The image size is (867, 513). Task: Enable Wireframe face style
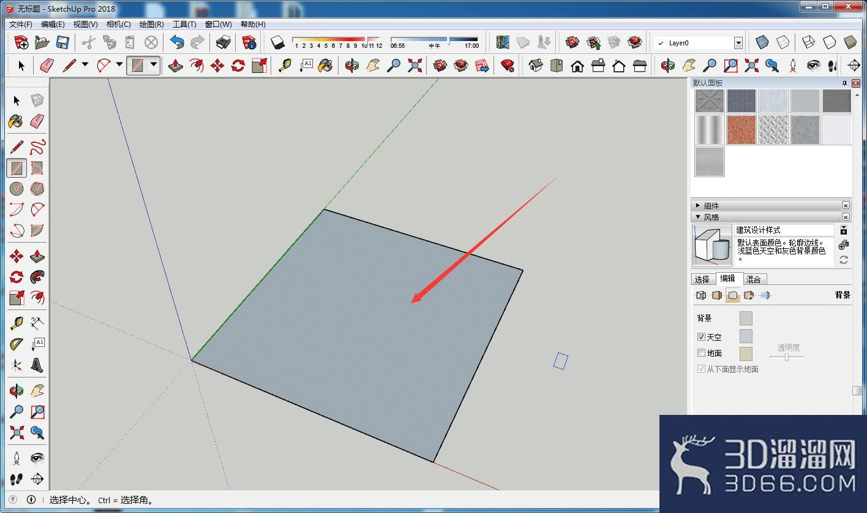pos(809,42)
